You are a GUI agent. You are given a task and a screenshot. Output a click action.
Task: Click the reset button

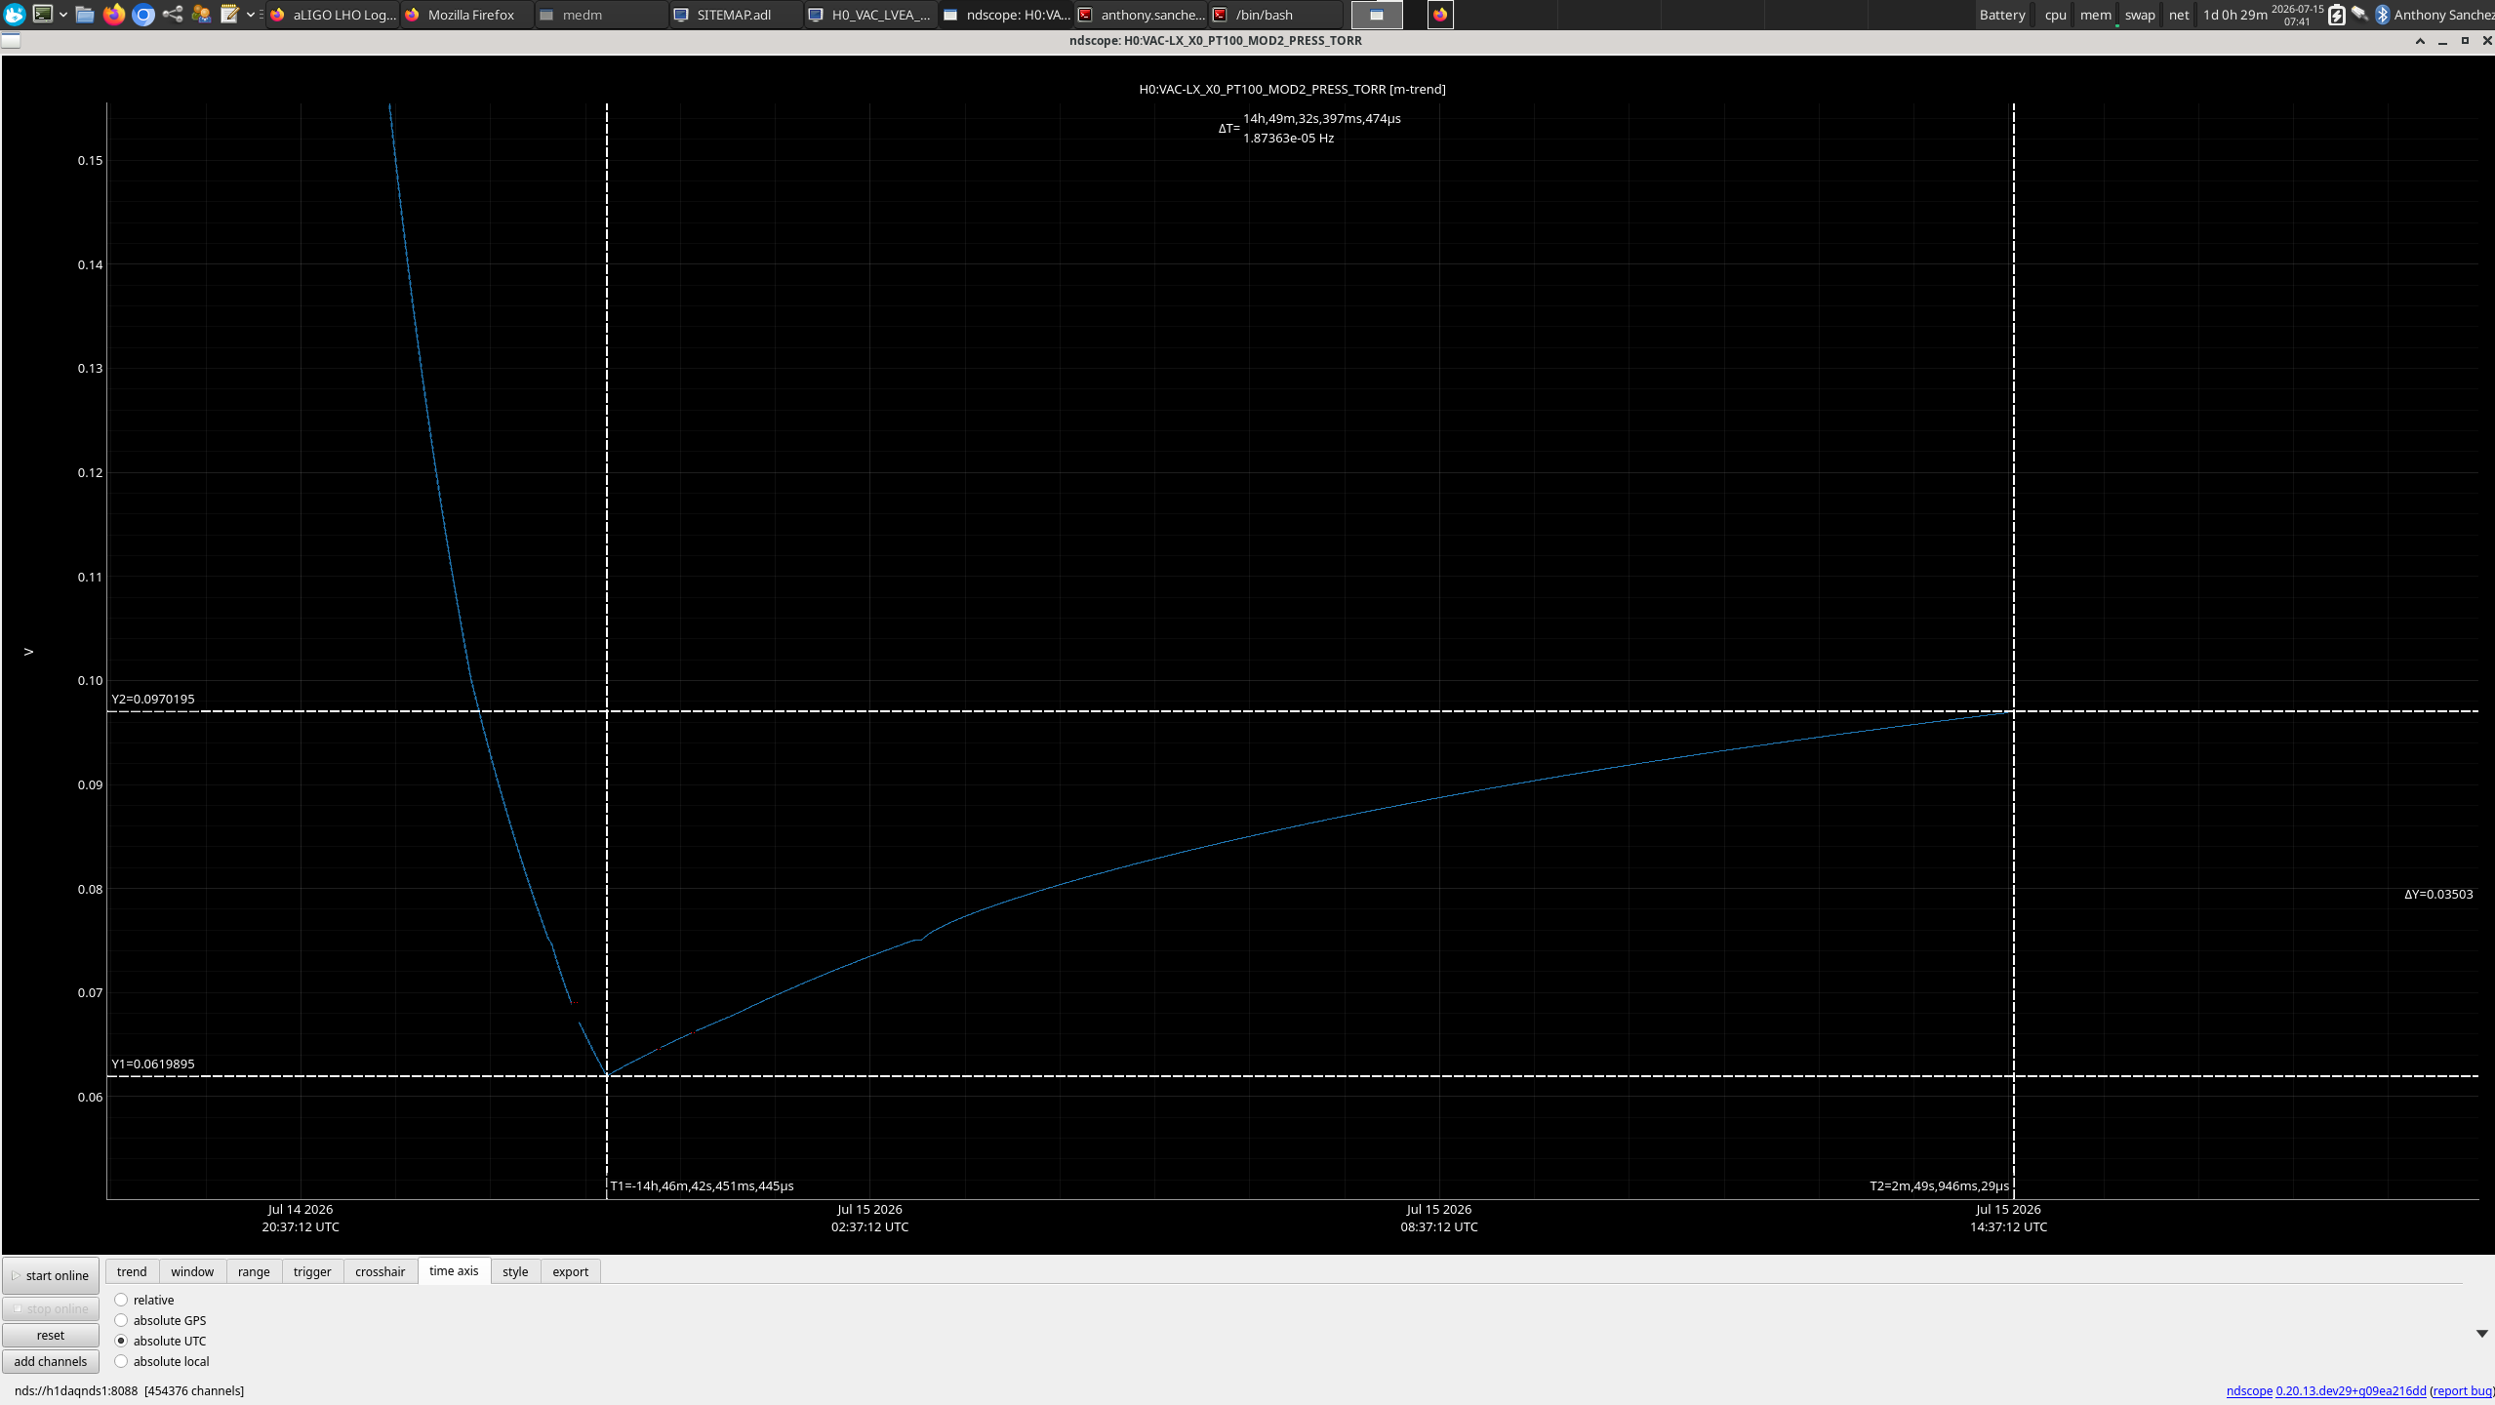tap(51, 1335)
